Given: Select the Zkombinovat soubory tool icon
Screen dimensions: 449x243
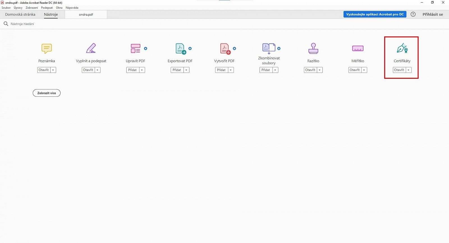Looking at the screenshot, I should 269,48.
